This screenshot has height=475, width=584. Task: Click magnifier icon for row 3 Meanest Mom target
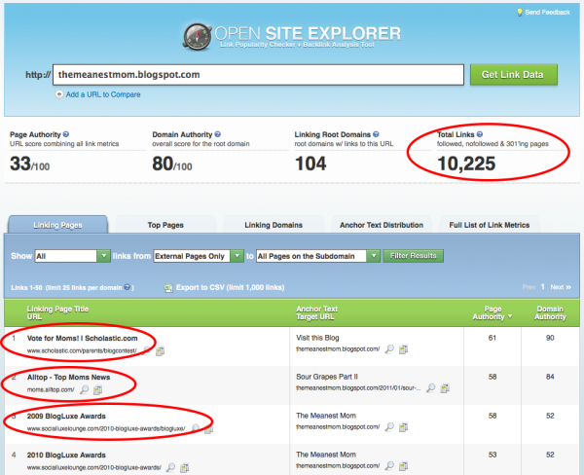pyautogui.click(x=389, y=427)
